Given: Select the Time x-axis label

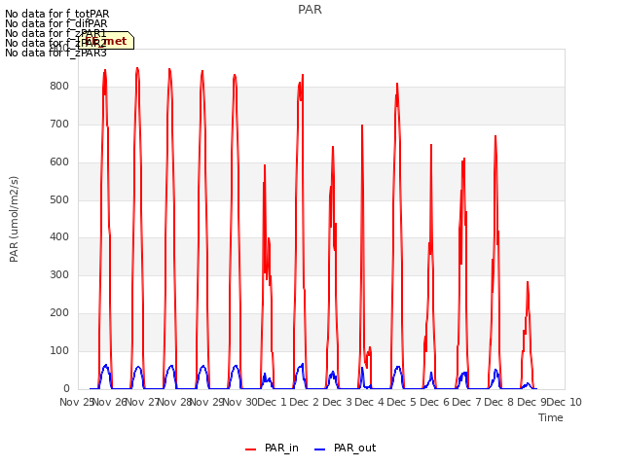Looking at the screenshot, I should [551, 417].
